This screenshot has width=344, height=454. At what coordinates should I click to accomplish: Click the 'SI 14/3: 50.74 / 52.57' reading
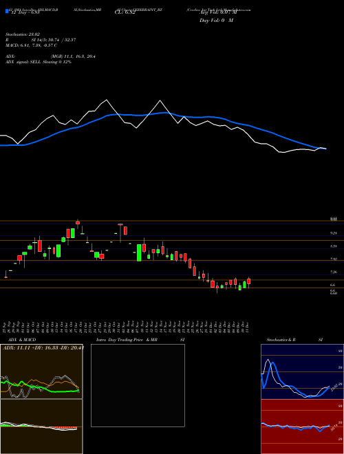click(x=54, y=40)
